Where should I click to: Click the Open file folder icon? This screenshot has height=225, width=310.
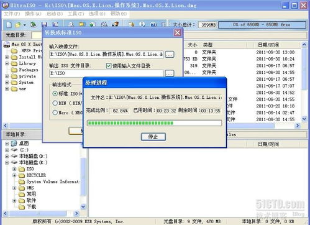tap(18, 25)
